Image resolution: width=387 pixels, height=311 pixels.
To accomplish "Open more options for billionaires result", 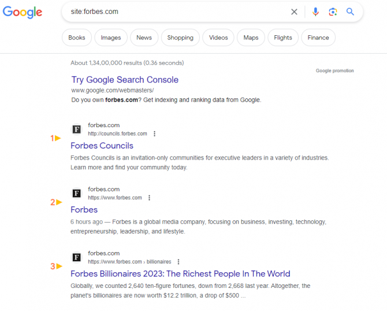I will [x=178, y=262].
